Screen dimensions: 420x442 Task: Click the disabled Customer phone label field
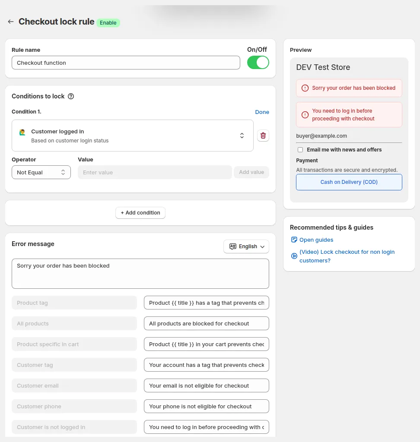tap(74, 406)
